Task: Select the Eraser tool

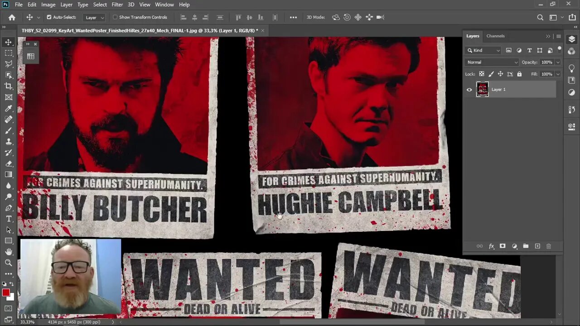Action: click(x=9, y=163)
